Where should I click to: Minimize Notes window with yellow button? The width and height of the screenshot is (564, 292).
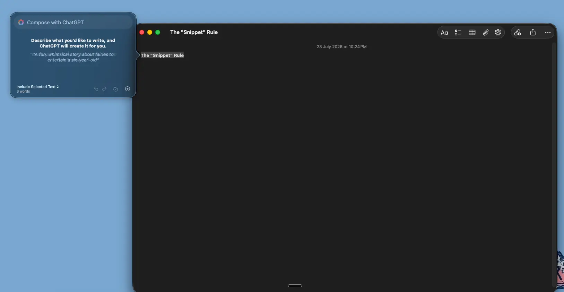coord(150,32)
